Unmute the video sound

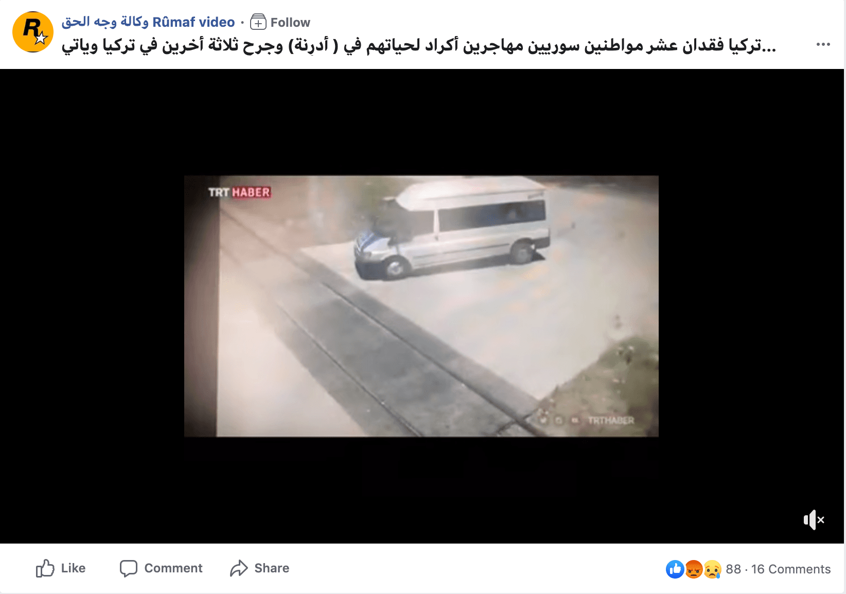click(814, 520)
